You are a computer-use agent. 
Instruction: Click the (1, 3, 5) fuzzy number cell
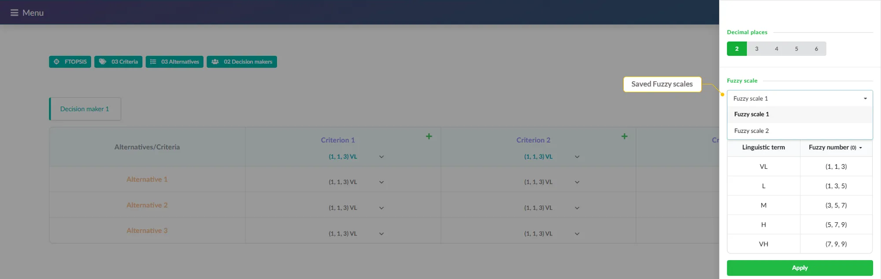(x=836, y=186)
